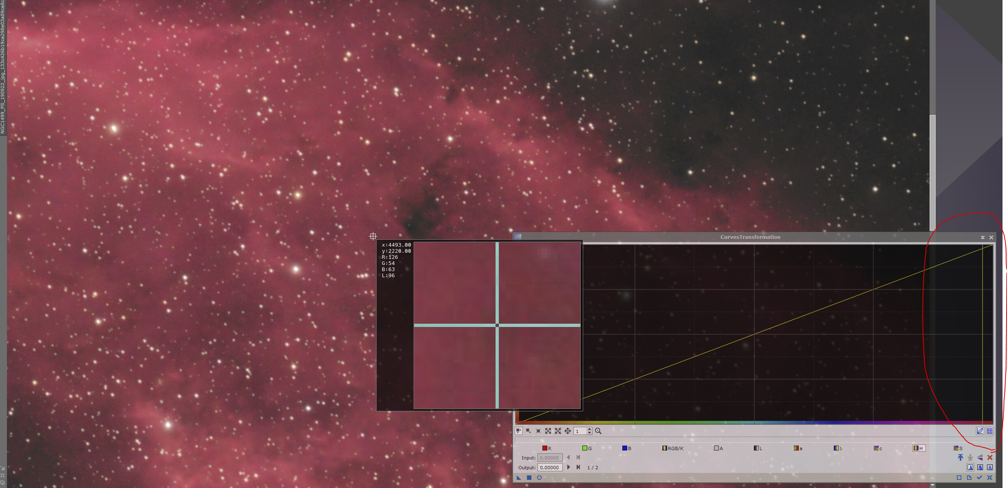Viewport: 1007px width, 488px height.
Task: Click the zoom in magnifier icon
Action: click(x=598, y=431)
